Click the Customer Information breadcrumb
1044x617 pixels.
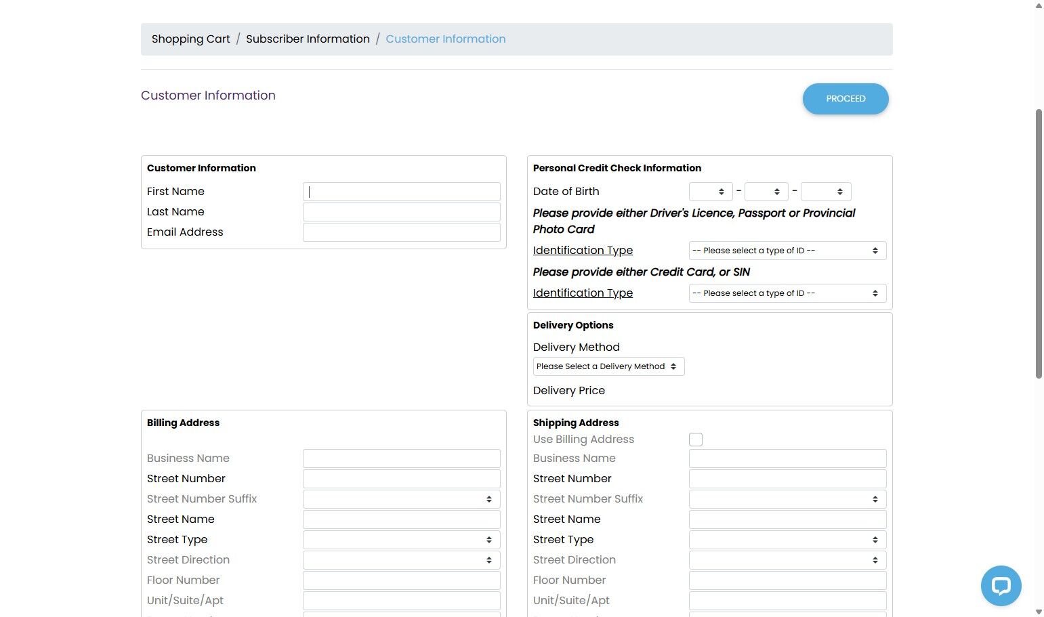[446, 39]
